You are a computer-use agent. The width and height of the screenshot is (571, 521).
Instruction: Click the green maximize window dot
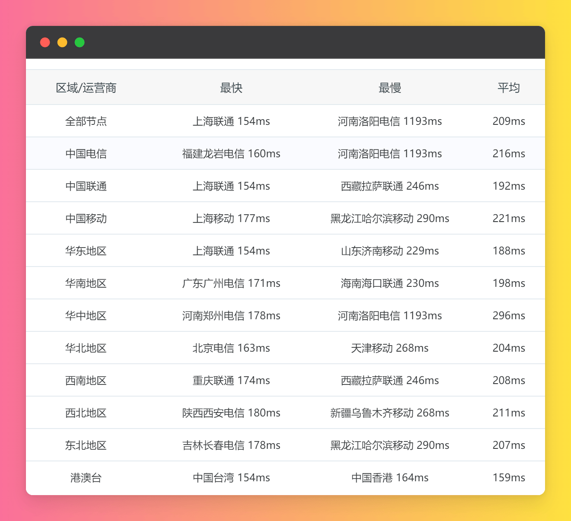pos(80,42)
